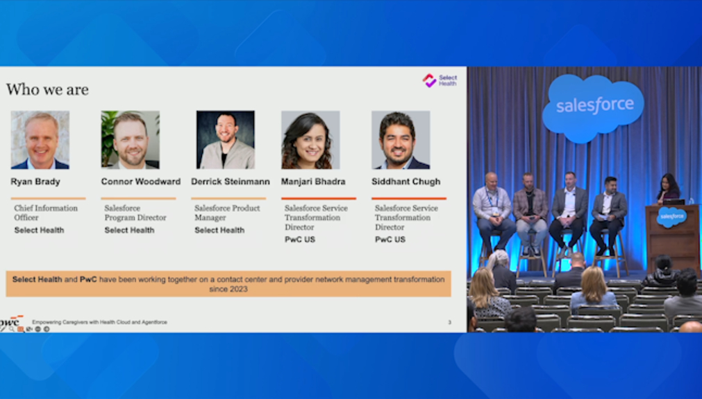Click the name Siddhant Chugh

[408, 182]
